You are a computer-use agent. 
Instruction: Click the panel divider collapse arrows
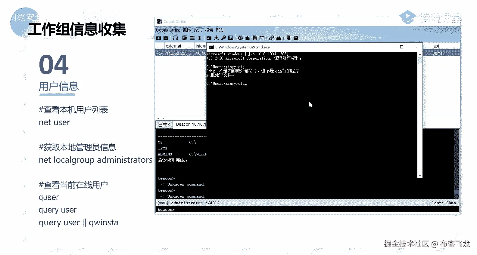[161, 118]
